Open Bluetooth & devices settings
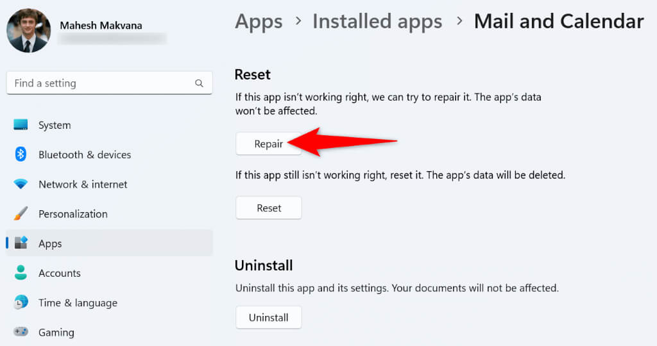The width and height of the screenshot is (657, 346). pos(85,154)
